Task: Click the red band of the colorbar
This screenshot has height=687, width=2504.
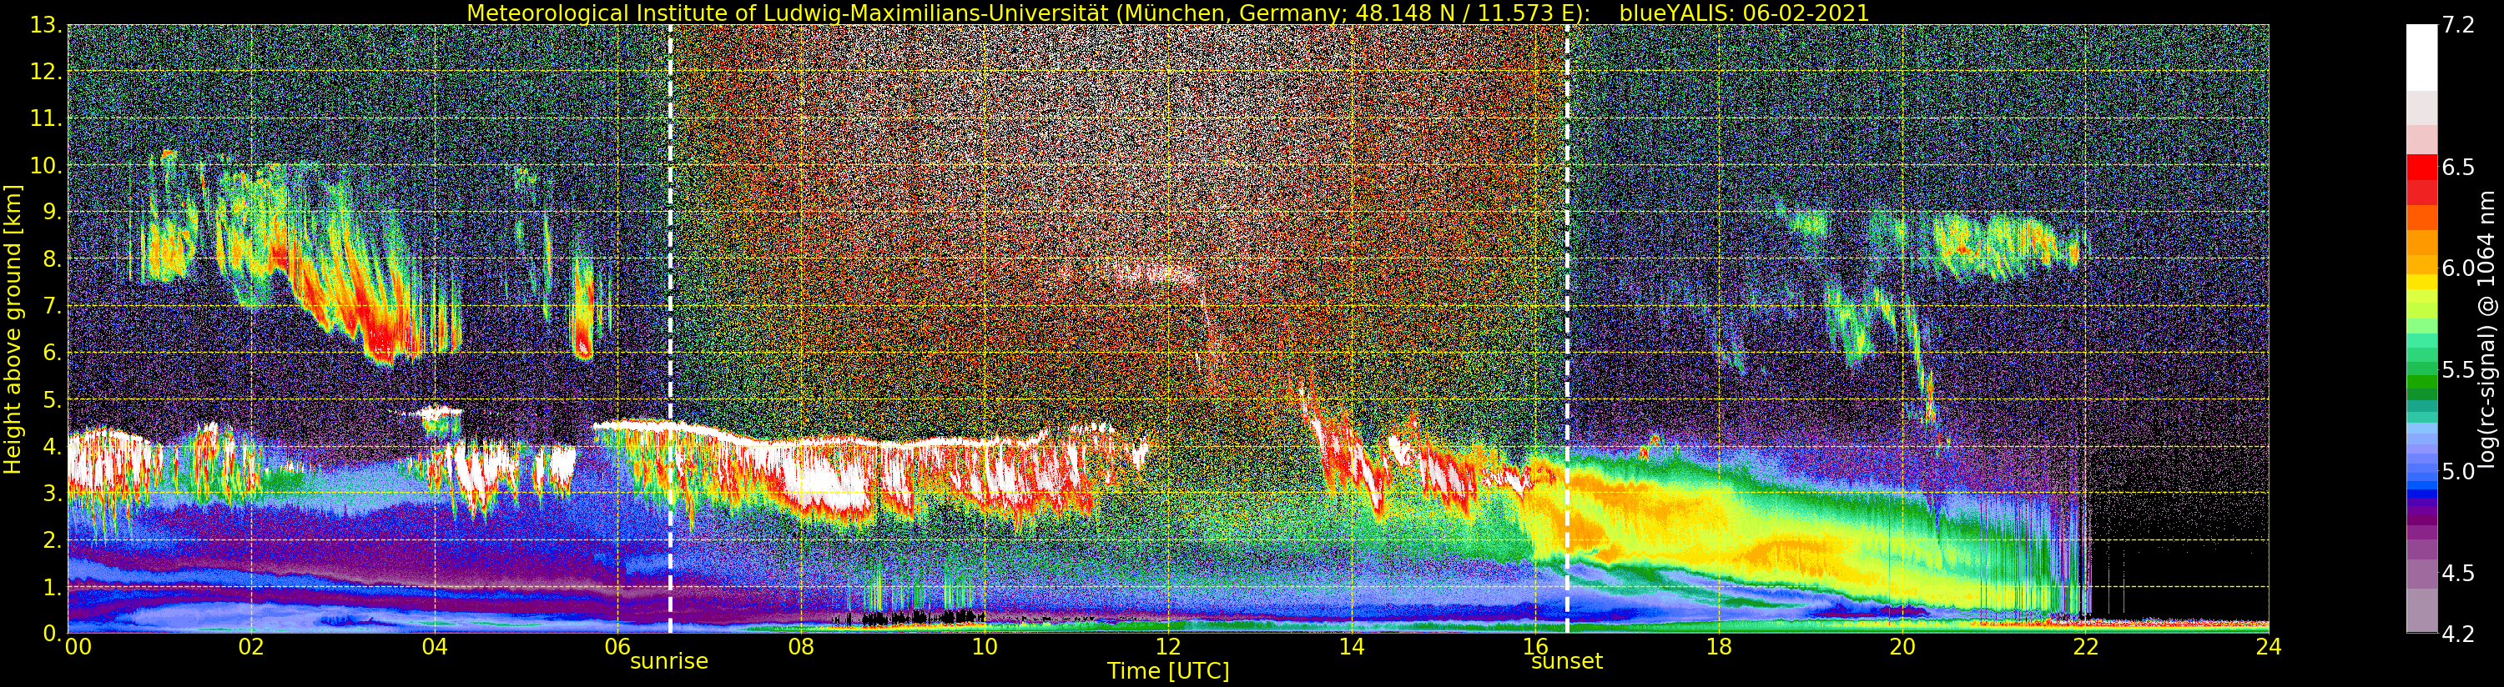Action: click(x=2421, y=180)
